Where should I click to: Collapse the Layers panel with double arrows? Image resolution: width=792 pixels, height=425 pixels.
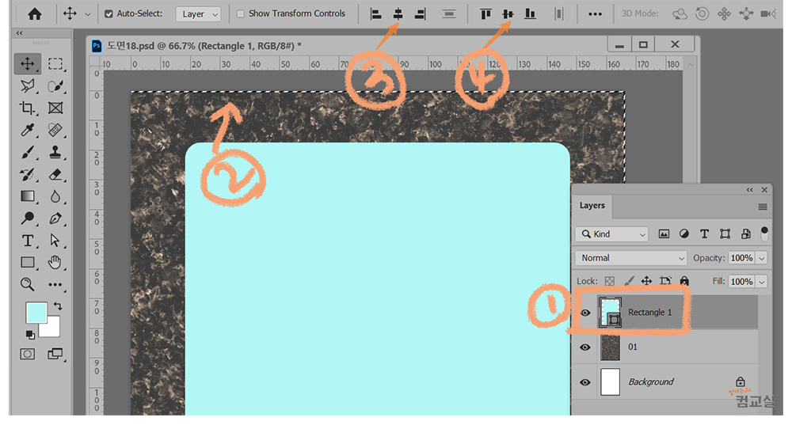coord(749,190)
